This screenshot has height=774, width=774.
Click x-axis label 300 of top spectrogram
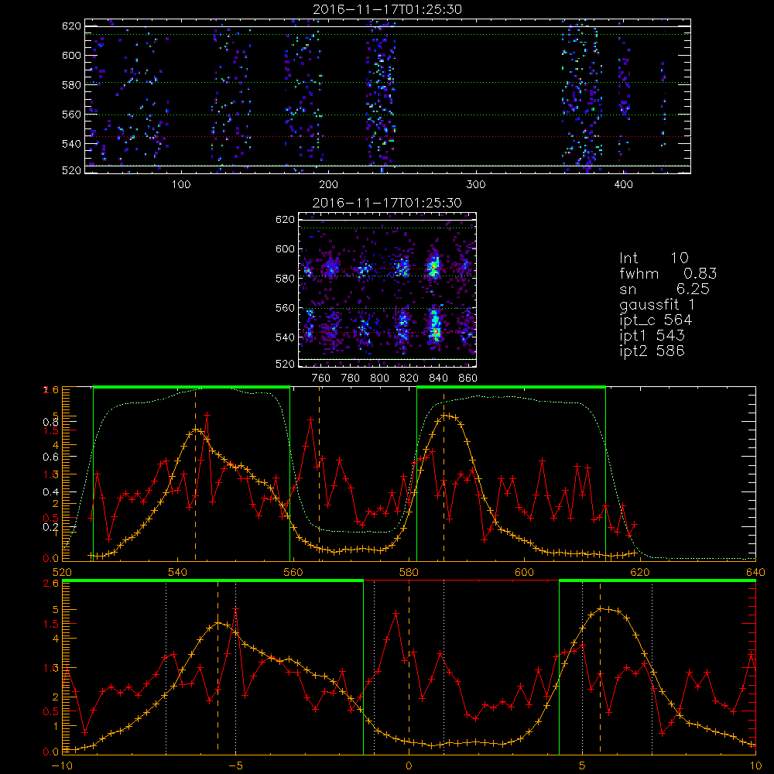pos(476,185)
